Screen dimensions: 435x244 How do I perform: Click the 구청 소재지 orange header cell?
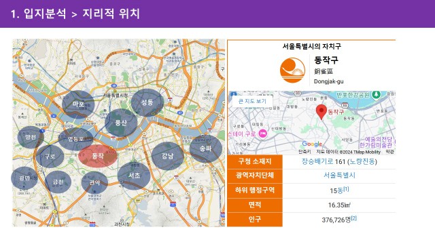[255, 161]
